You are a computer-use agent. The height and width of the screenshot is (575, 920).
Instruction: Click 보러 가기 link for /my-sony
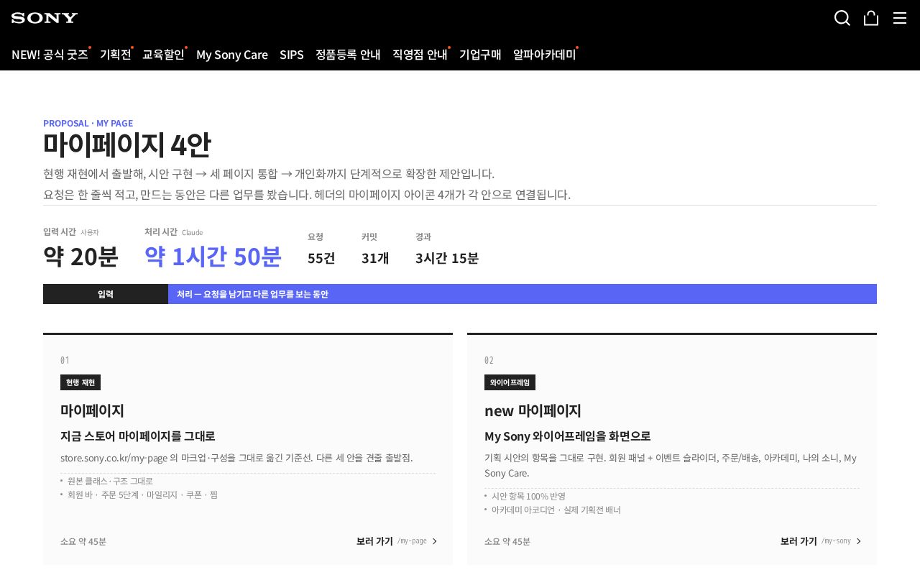pyautogui.click(x=821, y=541)
